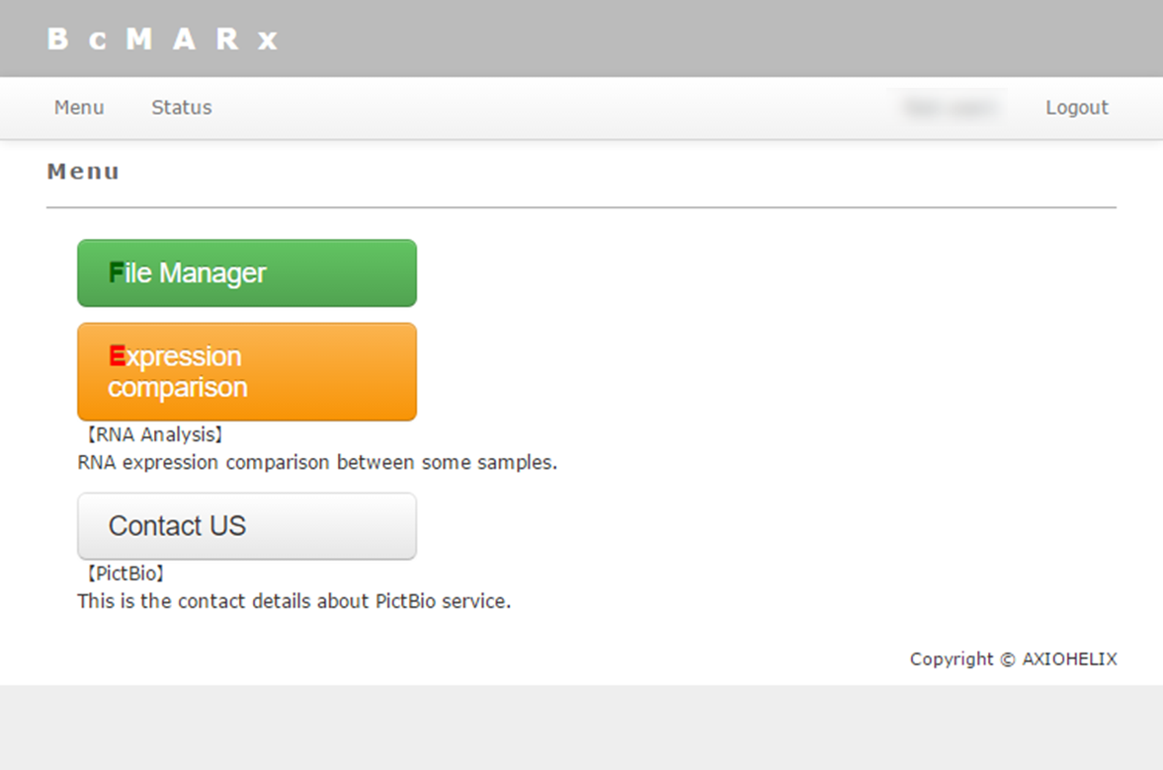Click the horizontal divider below Menu heading
The image size is (1163, 770).
tap(581, 208)
